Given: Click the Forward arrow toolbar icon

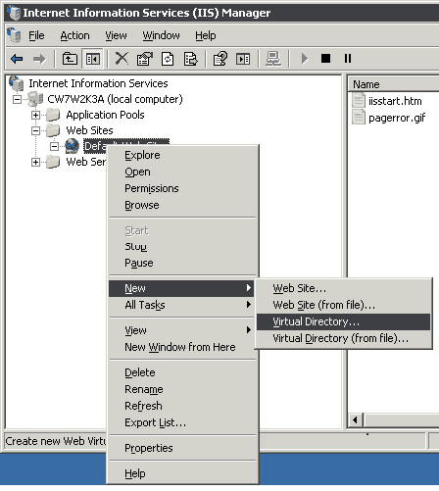Looking at the screenshot, I should [x=39, y=59].
